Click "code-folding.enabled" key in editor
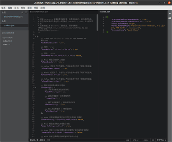 pyautogui.click(x=53, y=126)
